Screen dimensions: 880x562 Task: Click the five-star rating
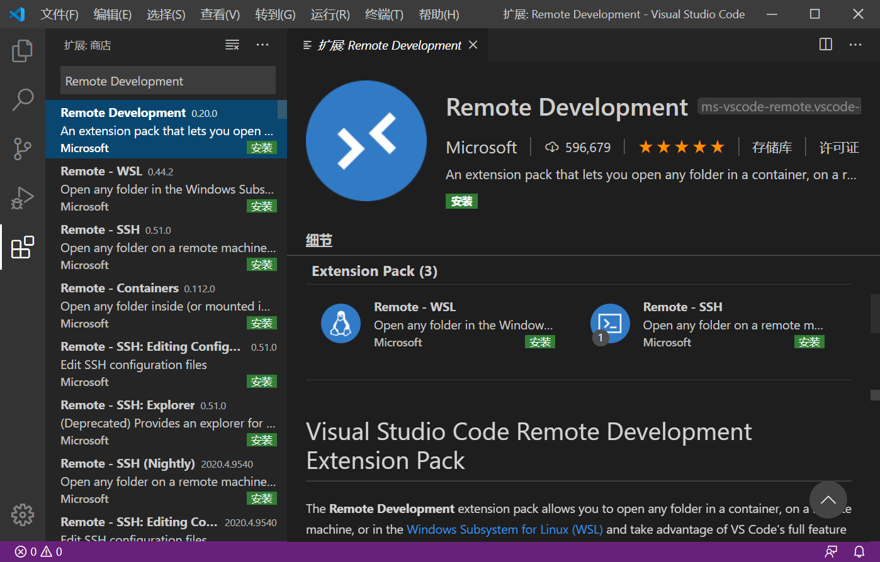[x=682, y=148]
